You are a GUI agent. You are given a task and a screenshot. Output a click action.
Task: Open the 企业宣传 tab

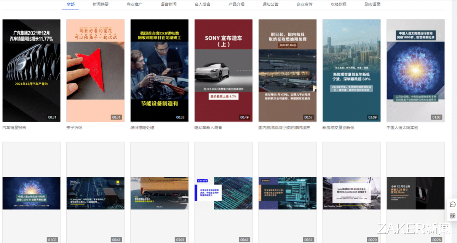pos(305,4)
